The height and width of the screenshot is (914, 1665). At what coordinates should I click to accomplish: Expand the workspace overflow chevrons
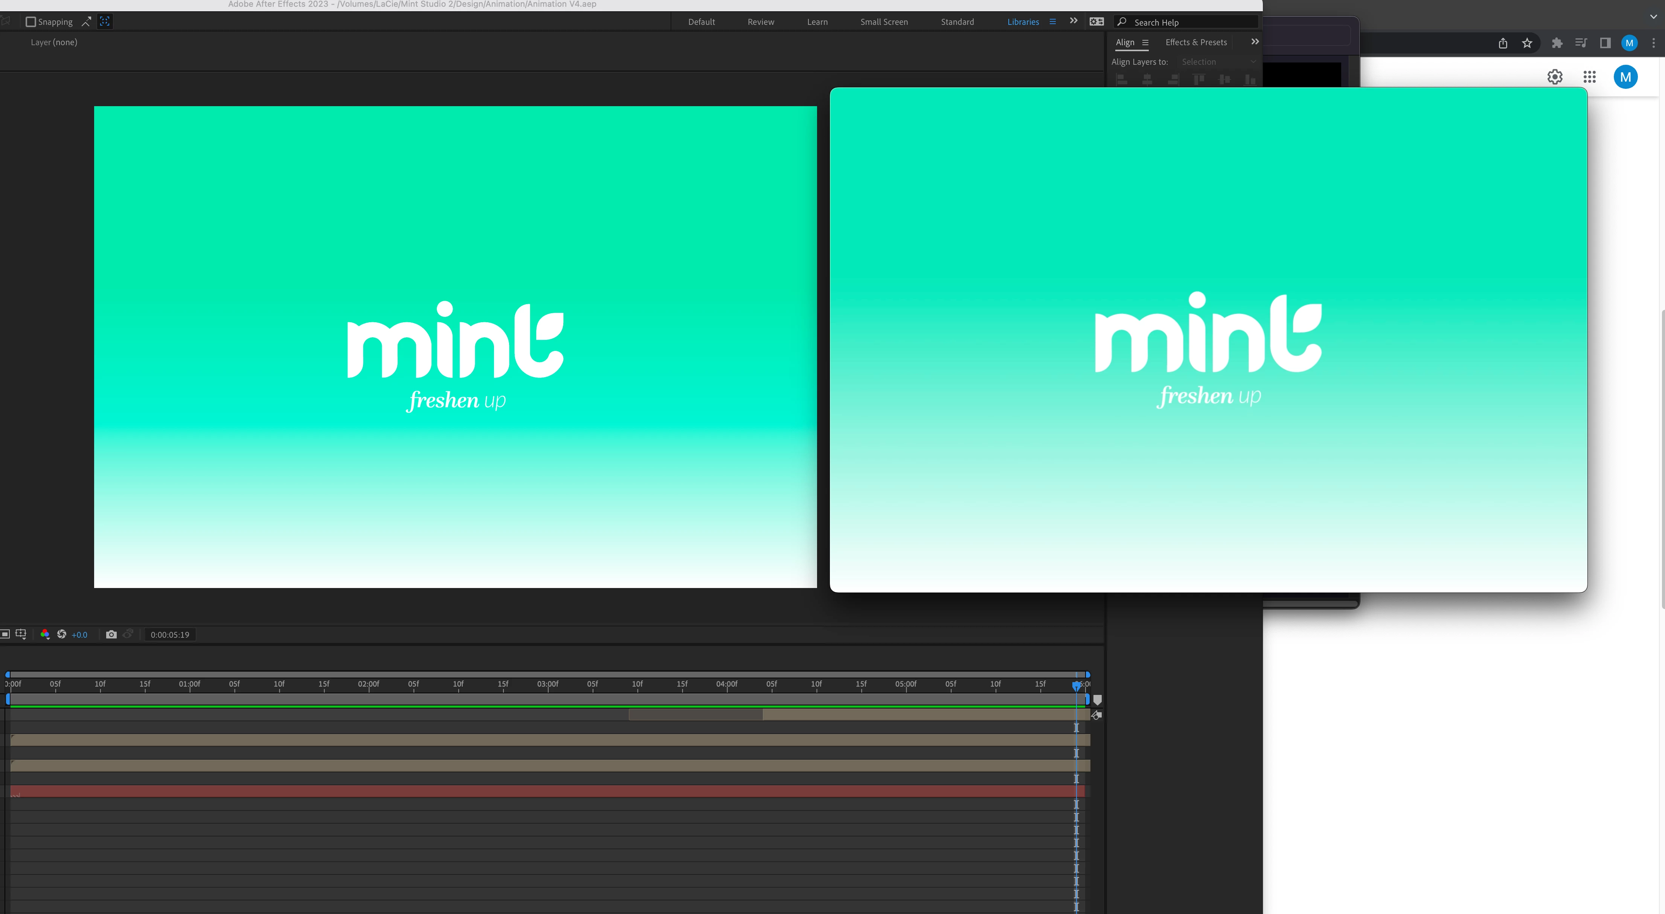pos(1073,21)
